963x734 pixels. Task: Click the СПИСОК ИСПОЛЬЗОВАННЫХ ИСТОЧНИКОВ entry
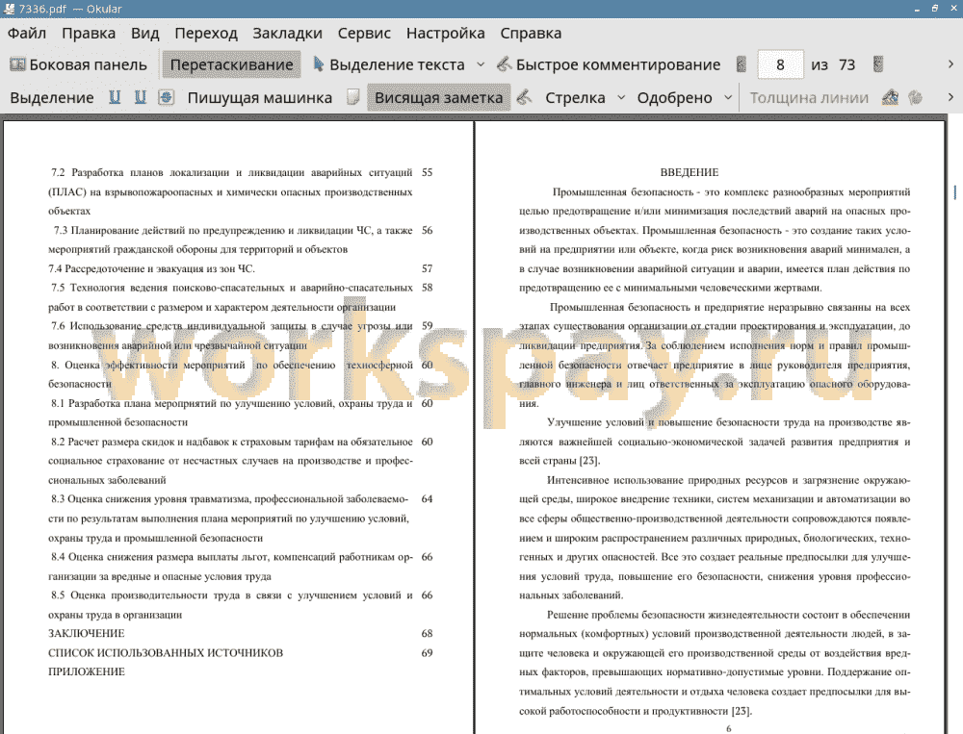(x=166, y=653)
